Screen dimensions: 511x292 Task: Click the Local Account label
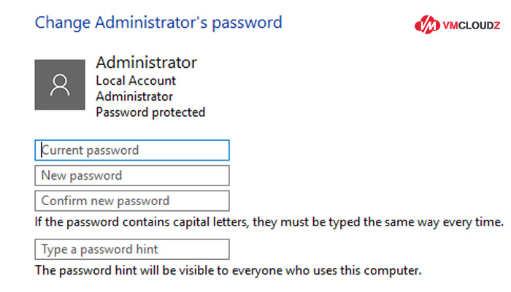pos(136,80)
